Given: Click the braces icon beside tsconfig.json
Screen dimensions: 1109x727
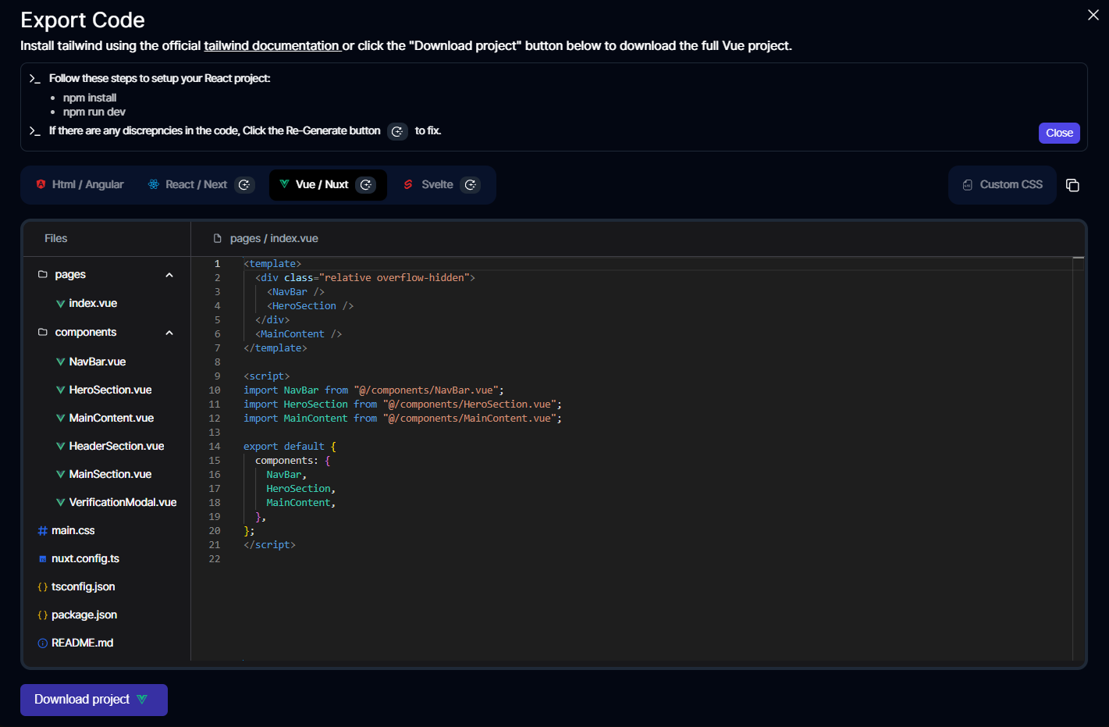Looking at the screenshot, I should pyautogui.click(x=43, y=586).
